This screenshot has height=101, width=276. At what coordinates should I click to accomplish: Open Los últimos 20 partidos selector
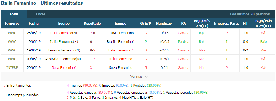[x=250, y=14]
